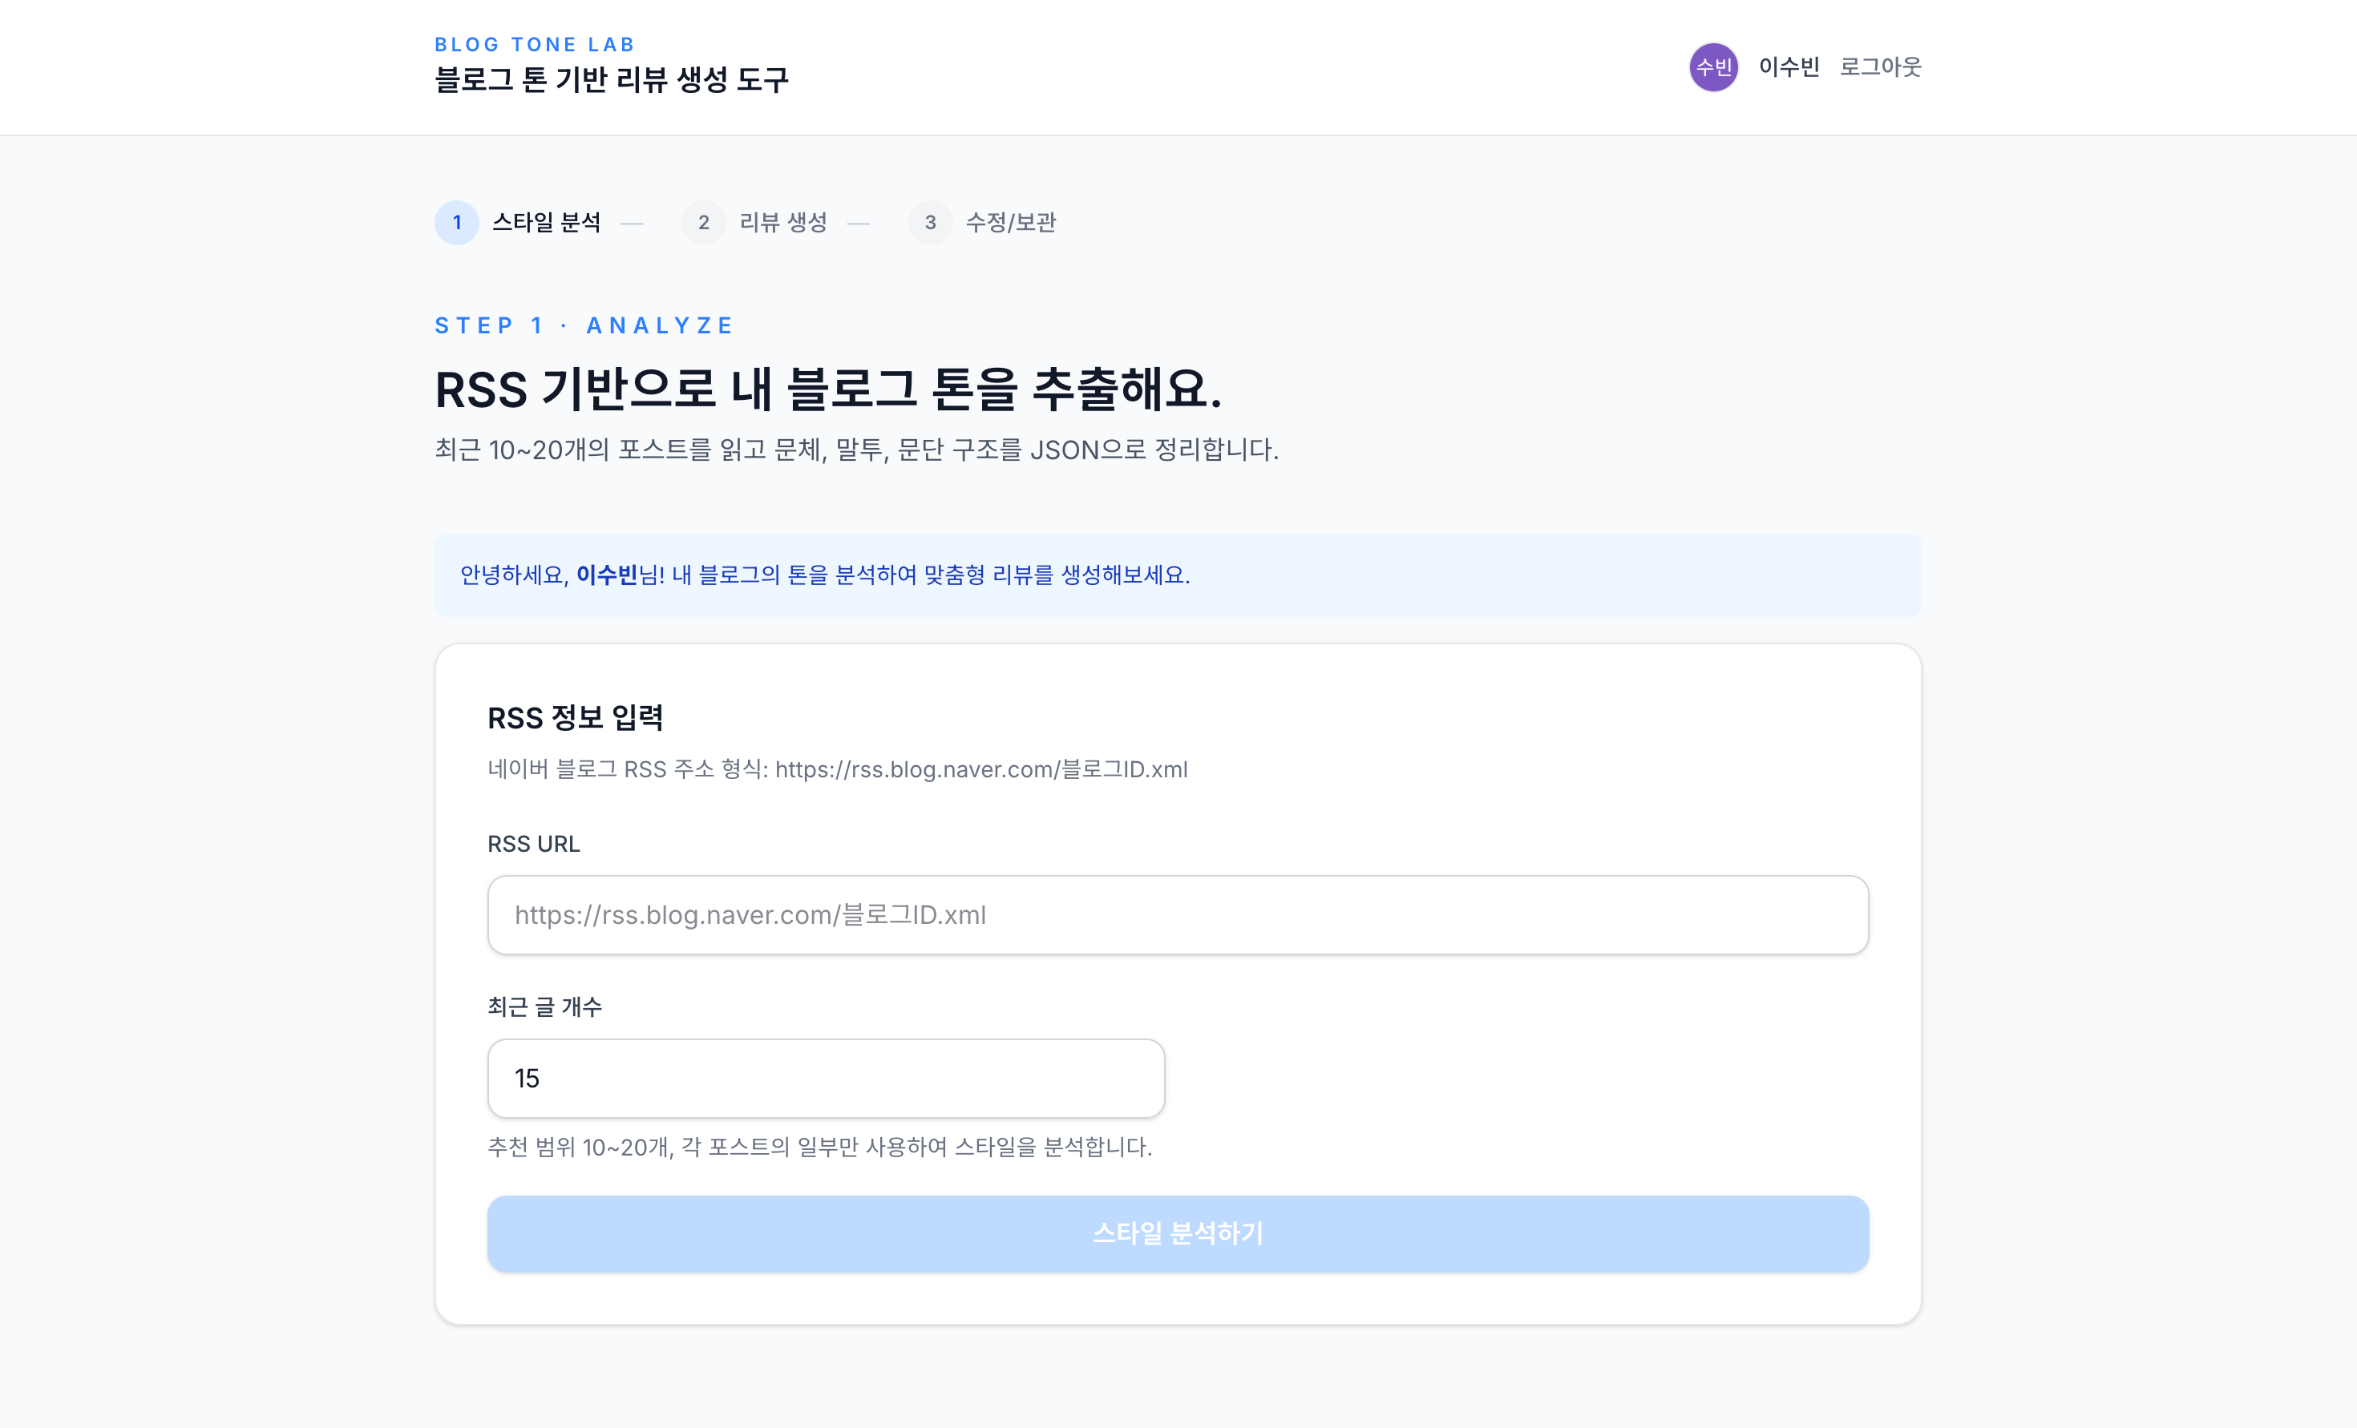This screenshot has width=2357, height=1428.
Task: Click the Naver RSS address format hint
Action: [837, 770]
